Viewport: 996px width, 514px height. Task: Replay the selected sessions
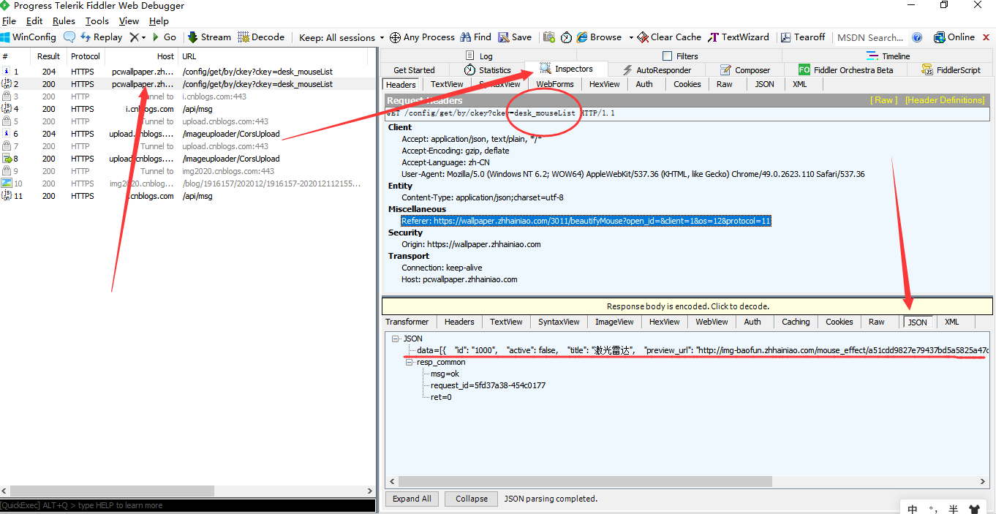click(101, 37)
